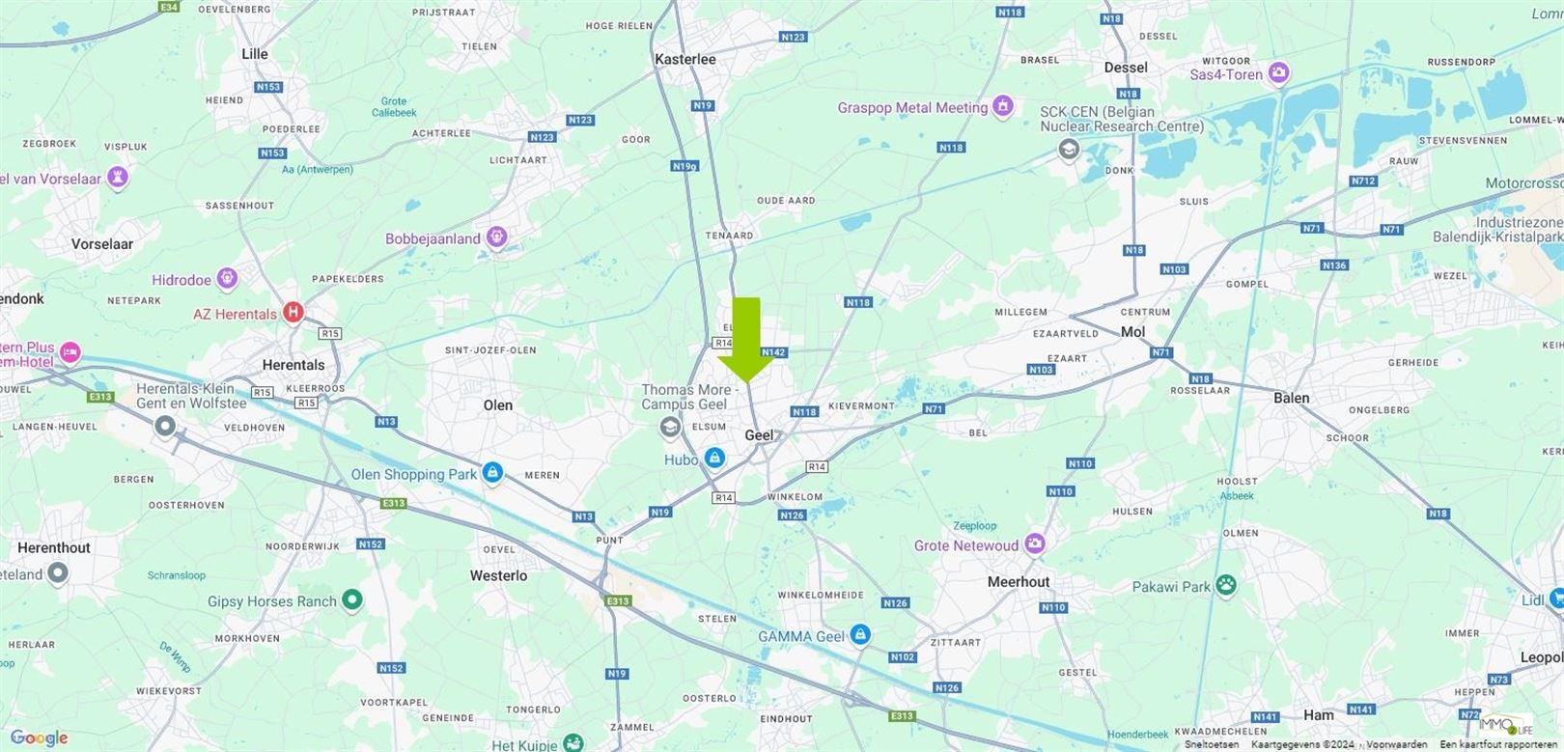Click the Pakawi Park paw icon
The width and height of the screenshot is (1564, 752).
click(1226, 585)
